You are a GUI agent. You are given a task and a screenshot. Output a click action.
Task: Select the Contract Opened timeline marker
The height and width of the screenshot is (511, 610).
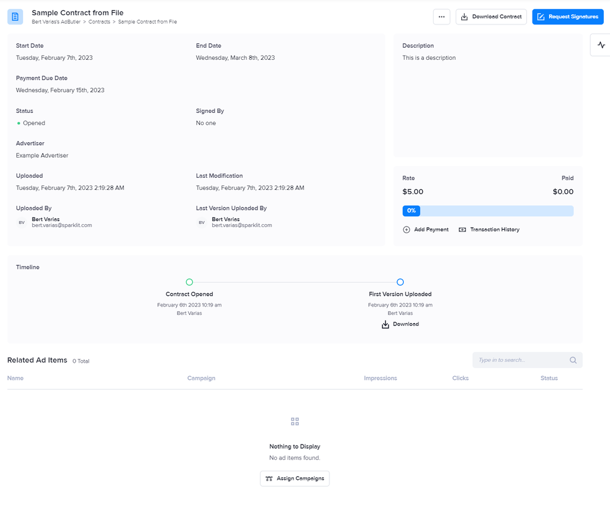coord(190,282)
